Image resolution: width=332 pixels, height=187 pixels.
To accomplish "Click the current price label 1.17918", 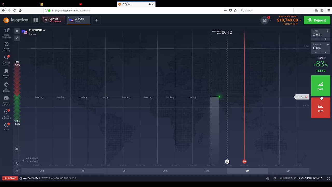I will (301, 97).
